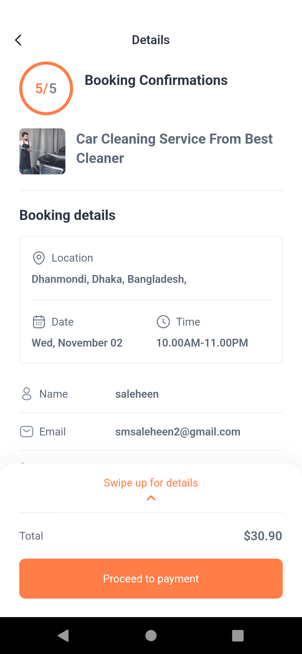The image size is (302, 654).
Task: Select the Dhanmondi, Dhaka location text
Action: point(109,279)
